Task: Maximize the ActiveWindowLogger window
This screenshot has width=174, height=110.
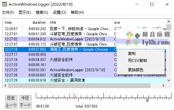Action: (x=152, y=4)
